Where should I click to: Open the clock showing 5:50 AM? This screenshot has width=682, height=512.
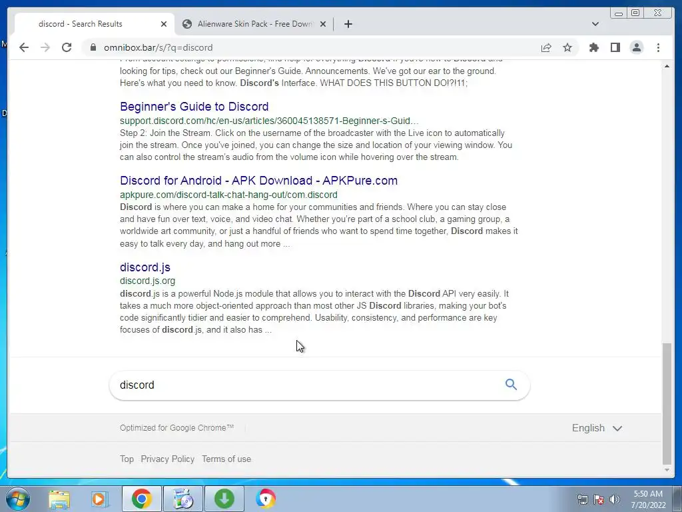tap(649, 499)
